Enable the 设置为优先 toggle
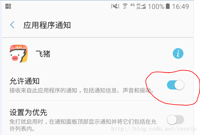Image resolution: width=200 pixels, height=135 pixels. point(175,120)
